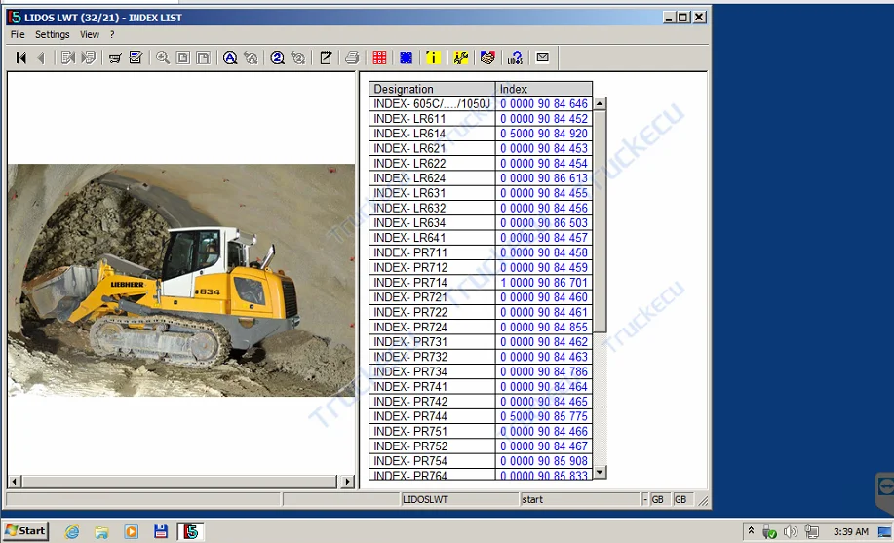The height and width of the screenshot is (543, 894).
Task: Select row INDEX- PR712
Action: tap(432, 267)
